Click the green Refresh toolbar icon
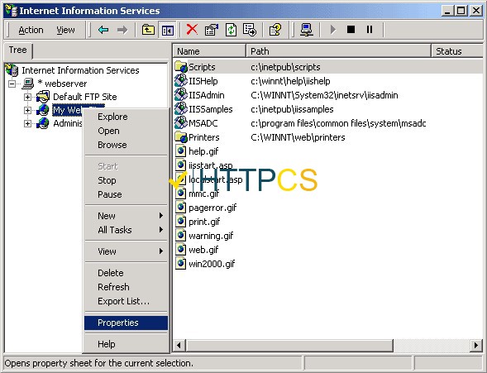 tap(231, 30)
